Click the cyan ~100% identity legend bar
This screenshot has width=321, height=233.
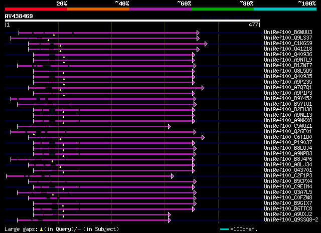tap(285, 9)
